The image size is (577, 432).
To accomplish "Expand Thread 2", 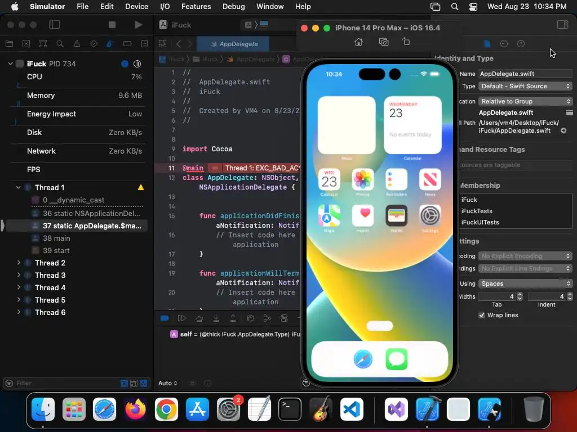I will tap(19, 263).
